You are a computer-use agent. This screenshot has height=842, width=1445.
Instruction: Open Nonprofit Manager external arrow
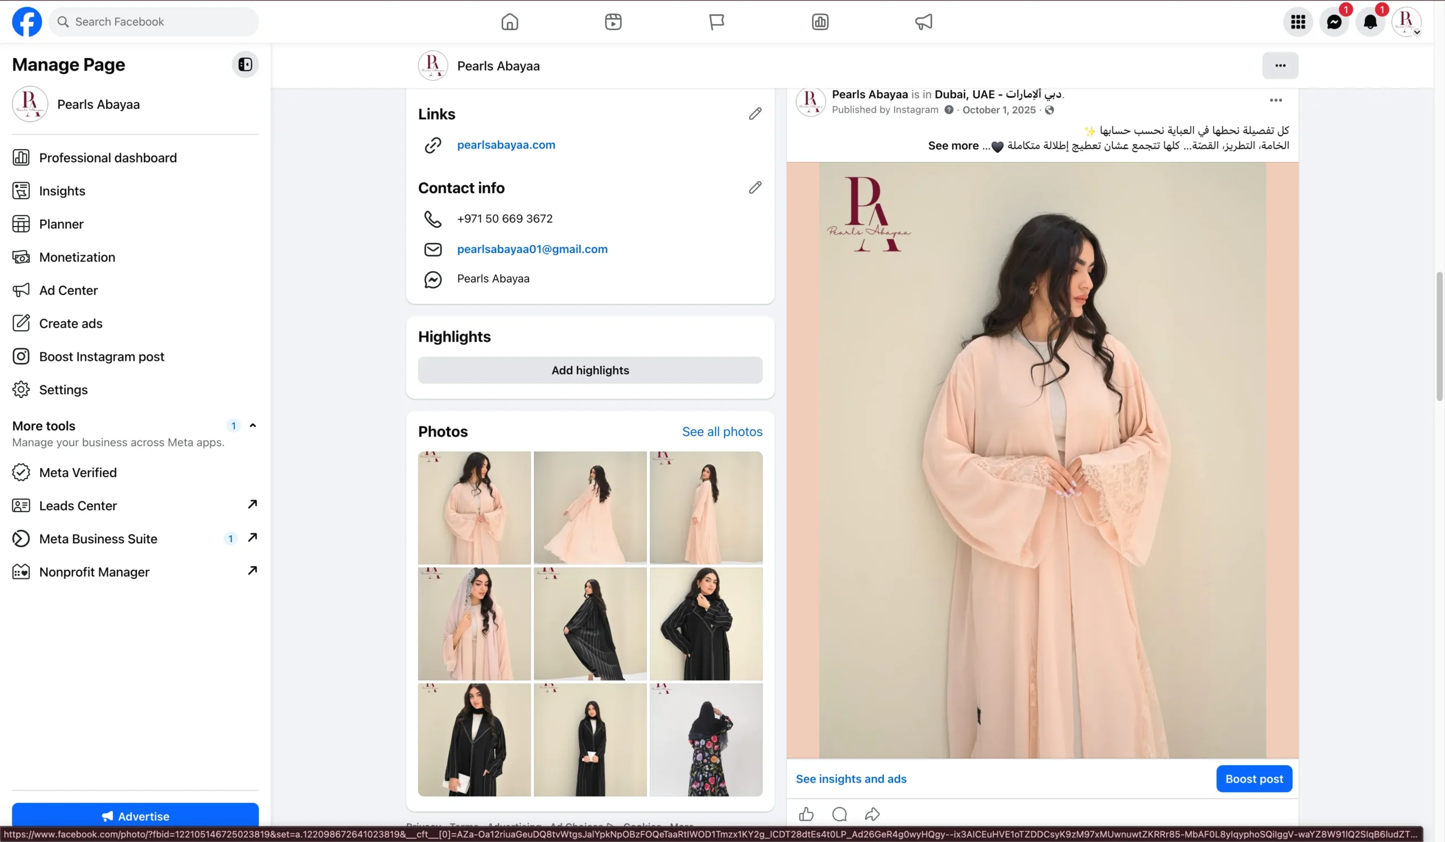pyautogui.click(x=252, y=571)
